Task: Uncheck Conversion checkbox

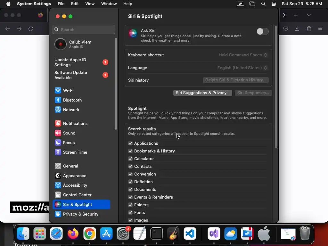Action: pyautogui.click(x=130, y=174)
